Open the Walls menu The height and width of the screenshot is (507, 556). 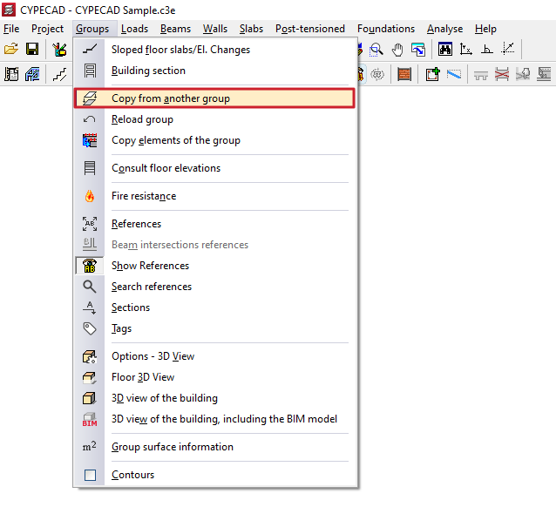pos(215,29)
